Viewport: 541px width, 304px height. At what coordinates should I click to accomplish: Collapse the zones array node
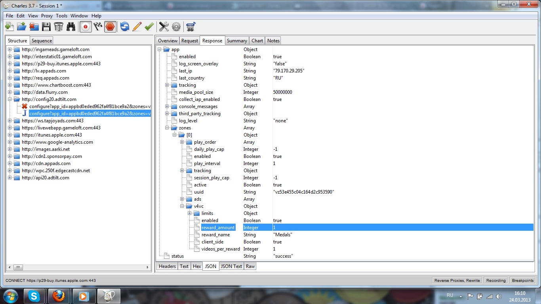(x=167, y=128)
